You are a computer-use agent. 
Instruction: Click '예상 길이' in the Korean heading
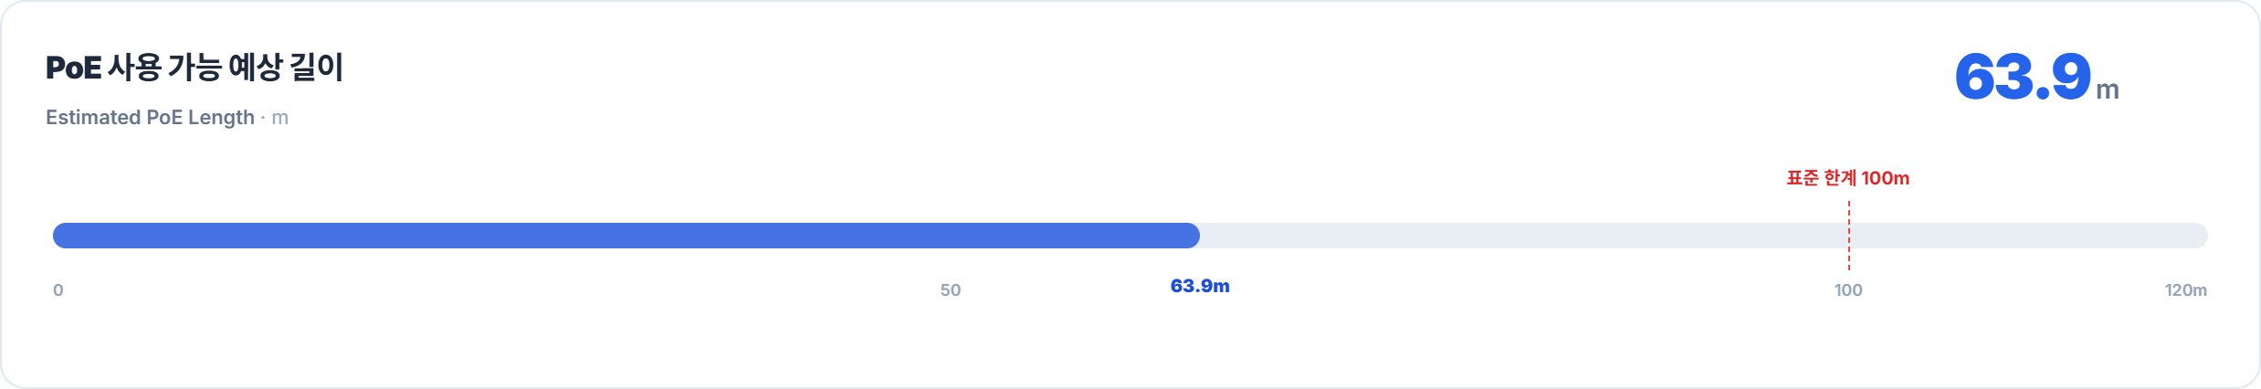(x=286, y=68)
